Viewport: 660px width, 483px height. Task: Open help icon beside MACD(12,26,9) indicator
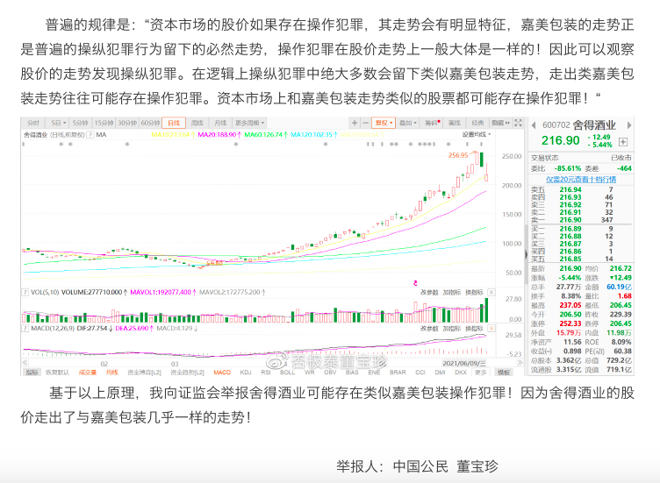[x=25, y=329]
